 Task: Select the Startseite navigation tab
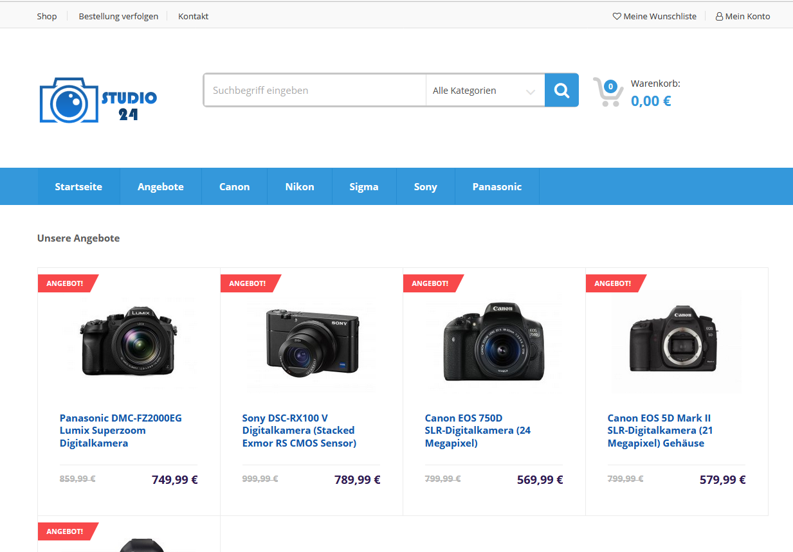click(x=78, y=186)
